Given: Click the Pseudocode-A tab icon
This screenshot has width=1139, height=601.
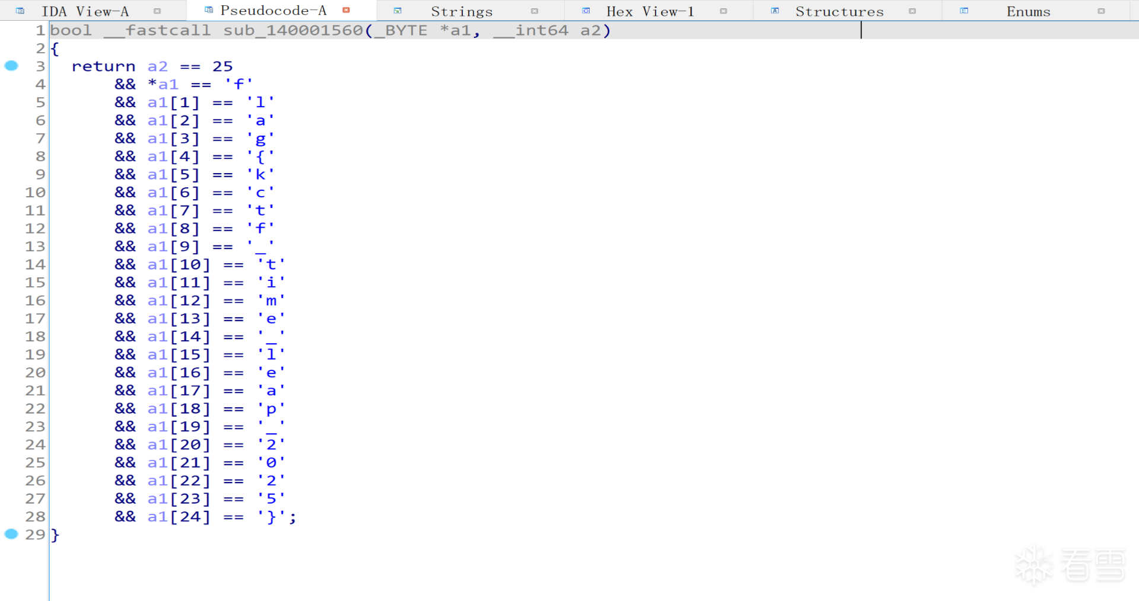Looking at the screenshot, I should pyautogui.click(x=209, y=10).
